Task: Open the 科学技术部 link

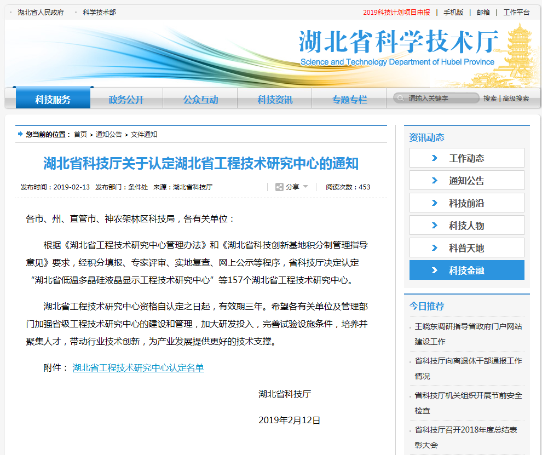Action: [x=99, y=13]
